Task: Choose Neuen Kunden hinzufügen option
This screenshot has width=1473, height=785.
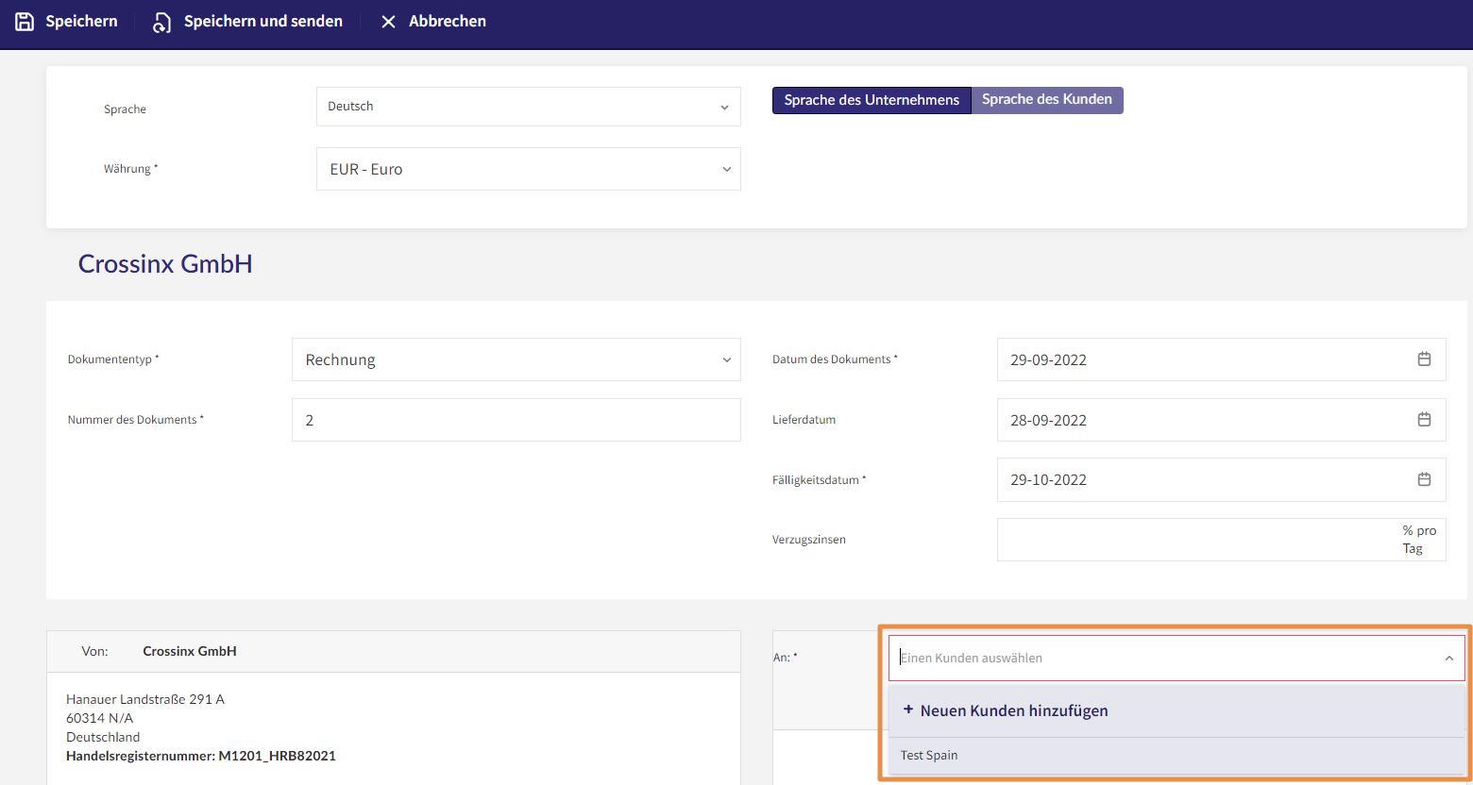Action: coord(1177,710)
